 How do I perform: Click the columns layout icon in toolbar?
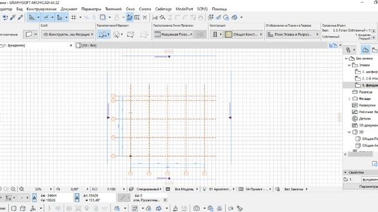137,17
